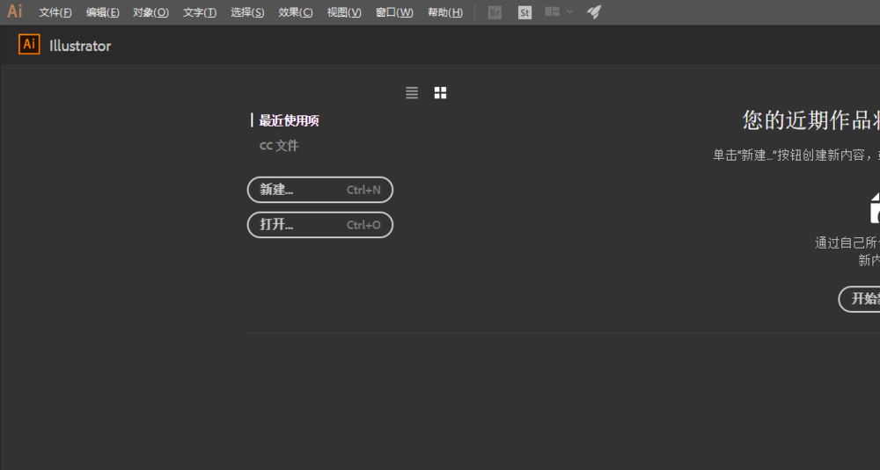
Task: Switch to thumbnail grid view
Action: [x=441, y=93]
